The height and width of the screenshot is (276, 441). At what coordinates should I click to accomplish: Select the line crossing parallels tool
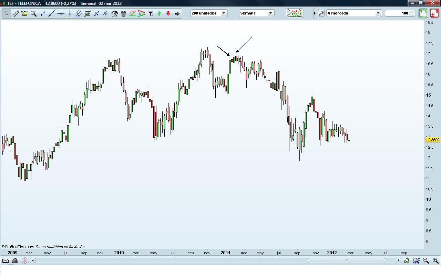pos(105,13)
